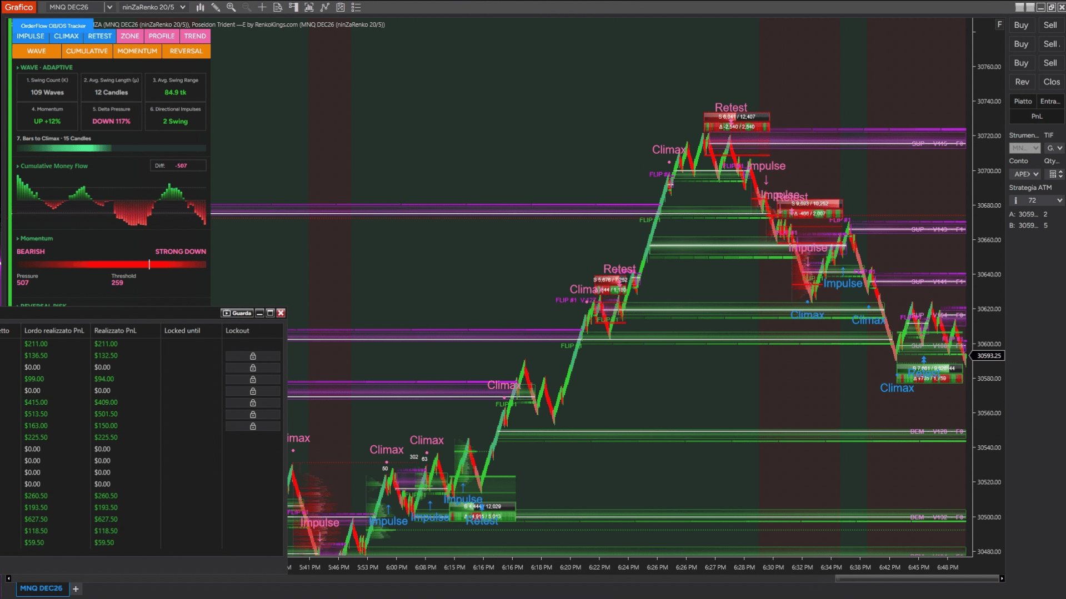Collapse the Cumulative Money Flow section
1066x599 pixels.
pos(18,166)
